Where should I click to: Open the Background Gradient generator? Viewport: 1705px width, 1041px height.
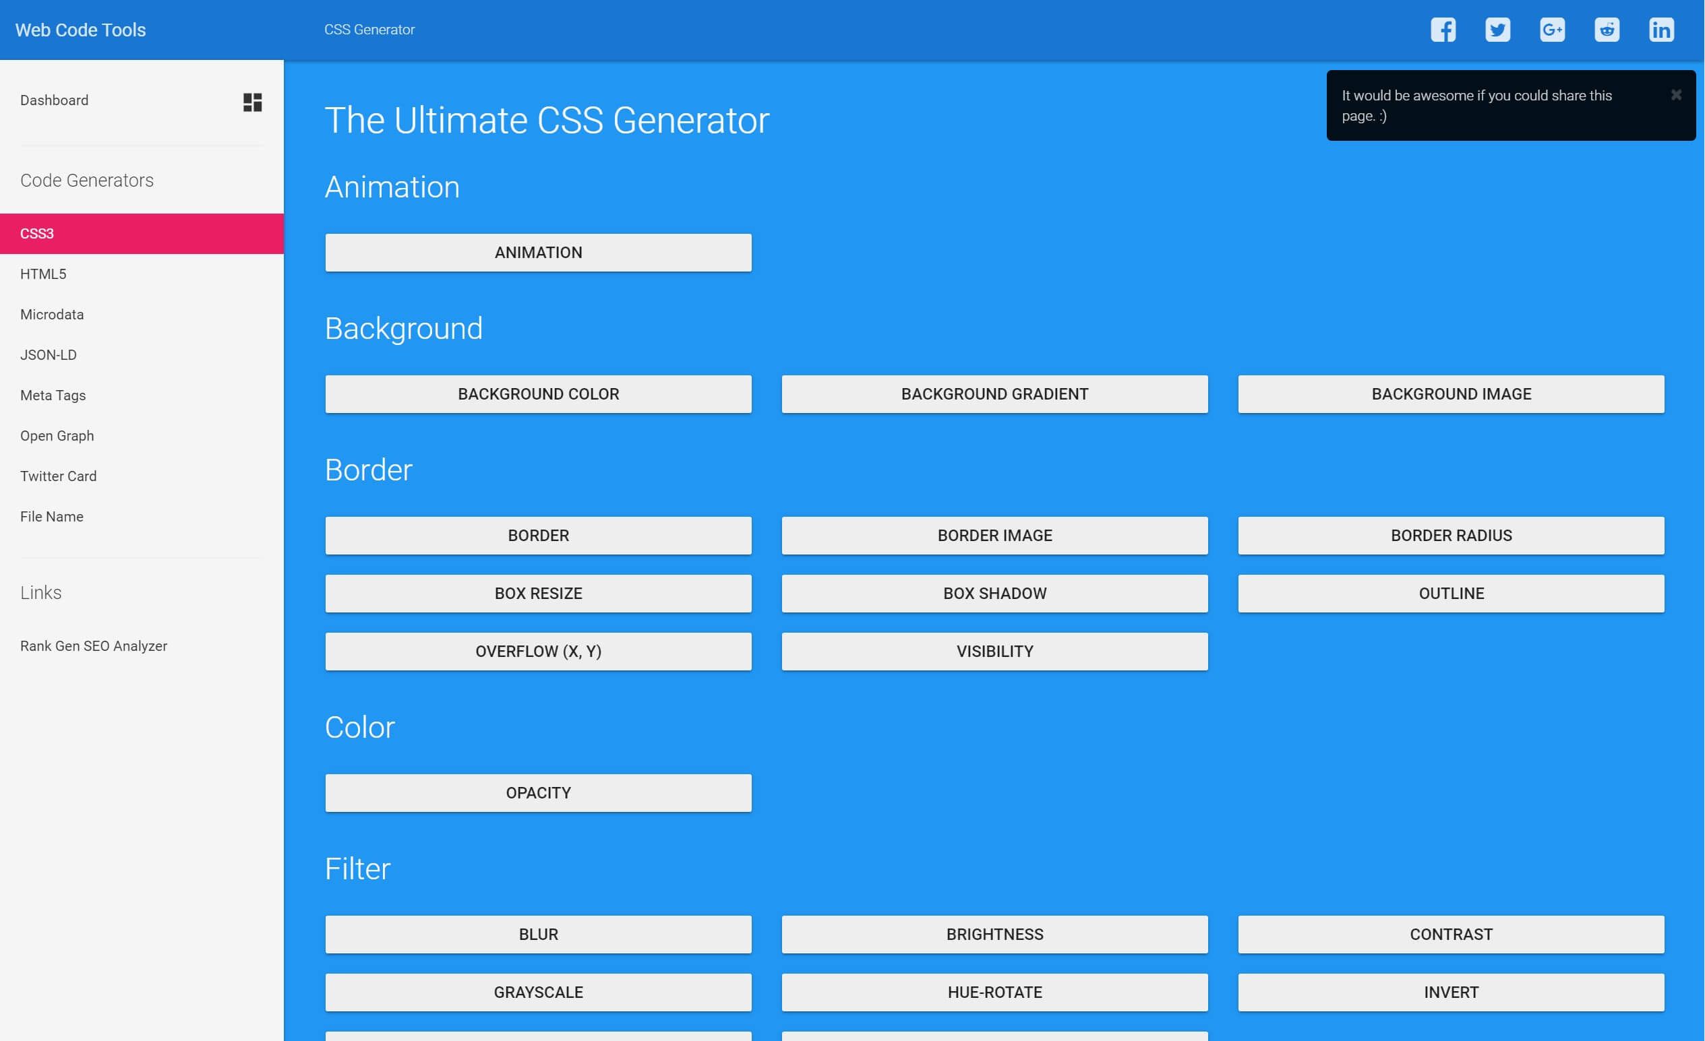(994, 393)
